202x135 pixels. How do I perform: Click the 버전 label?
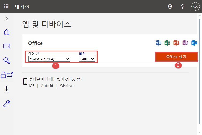coord(82,54)
